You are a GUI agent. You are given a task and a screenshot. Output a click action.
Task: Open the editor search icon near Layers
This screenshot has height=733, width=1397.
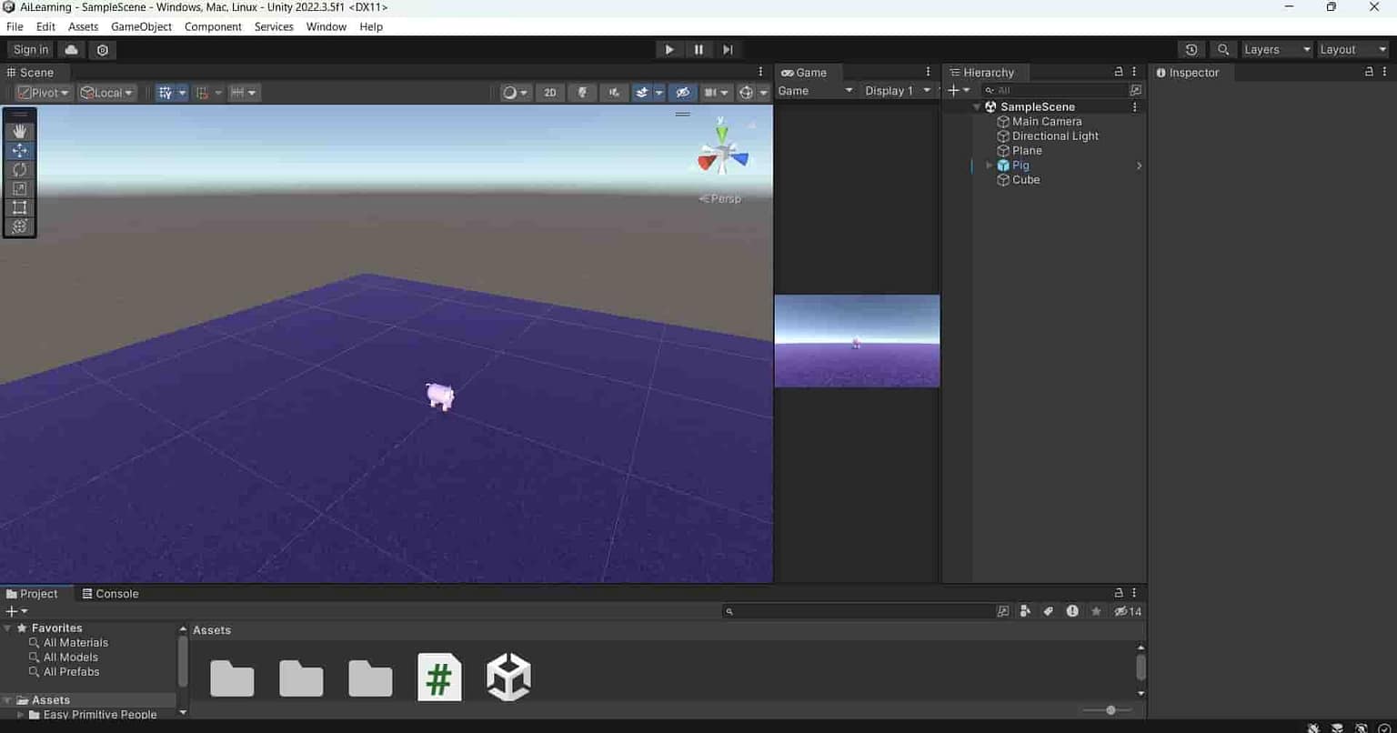coord(1222,49)
